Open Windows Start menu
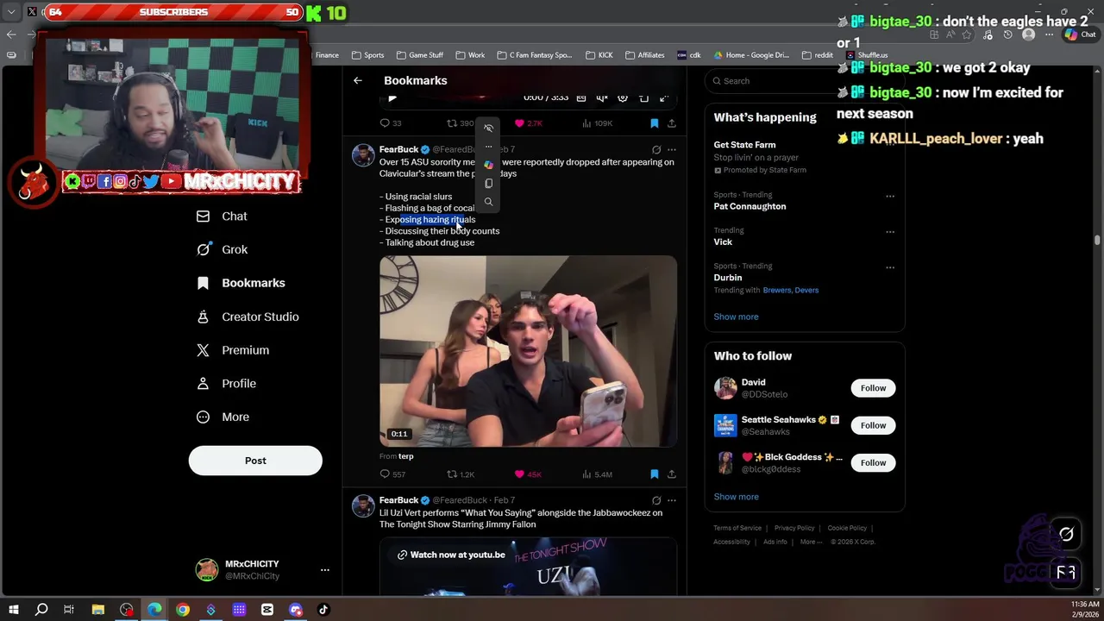Image resolution: width=1104 pixels, height=621 pixels. 14,610
